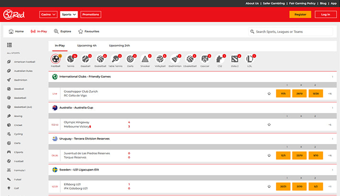The image size is (340, 196).
Task: Select the Volleyball sport icon
Action: 160,59
